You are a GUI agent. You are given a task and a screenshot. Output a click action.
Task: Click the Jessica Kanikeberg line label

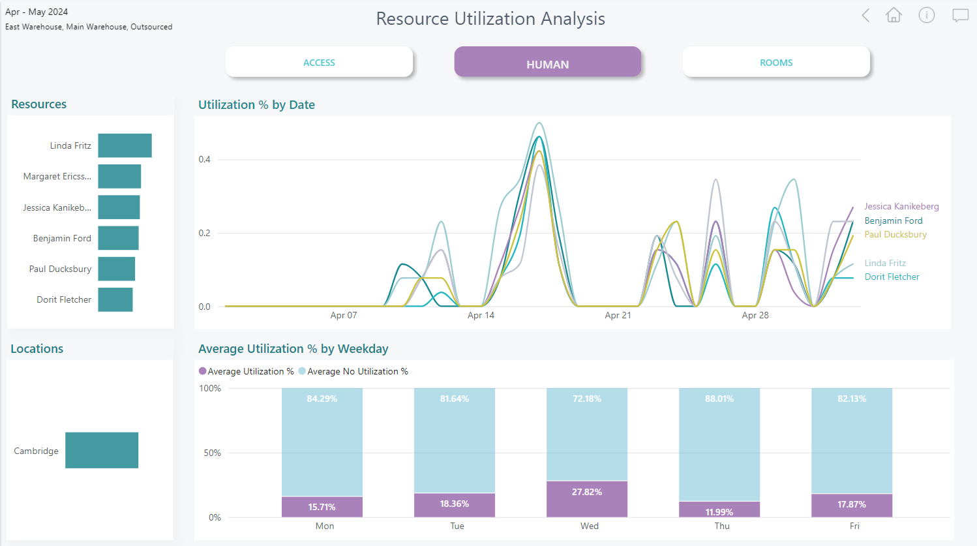coord(901,206)
